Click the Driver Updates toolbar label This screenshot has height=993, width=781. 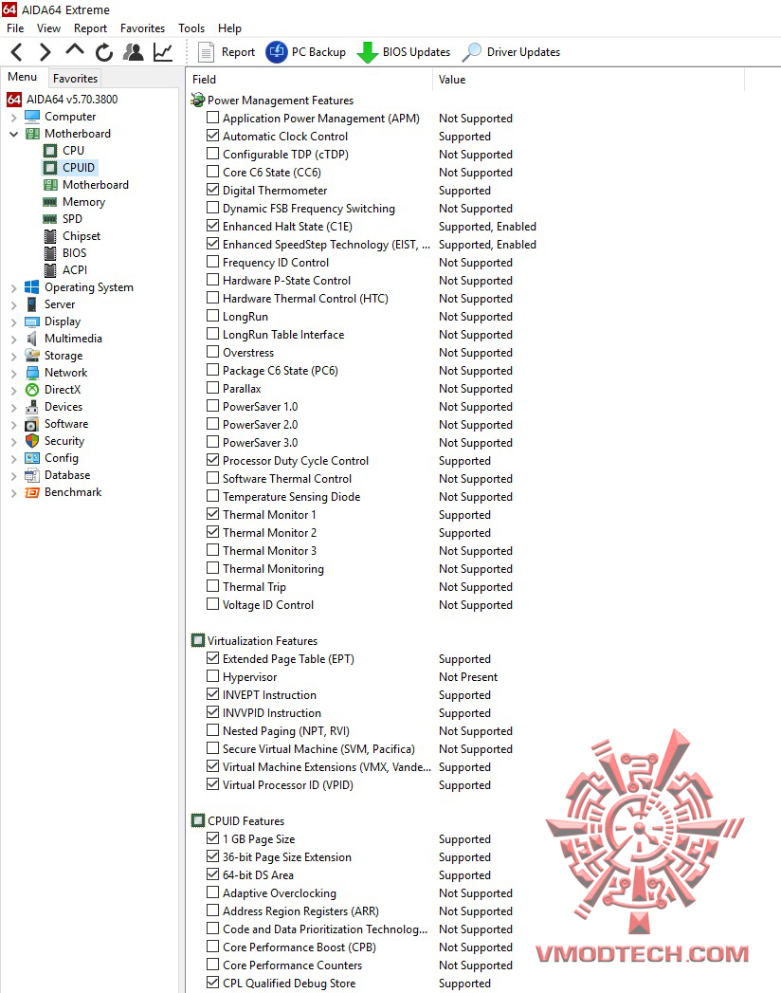point(523,52)
